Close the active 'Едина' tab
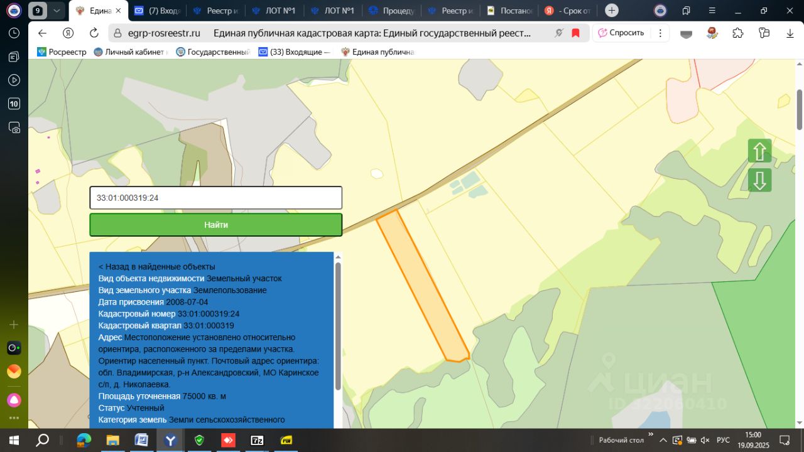804x452 pixels. click(x=118, y=11)
